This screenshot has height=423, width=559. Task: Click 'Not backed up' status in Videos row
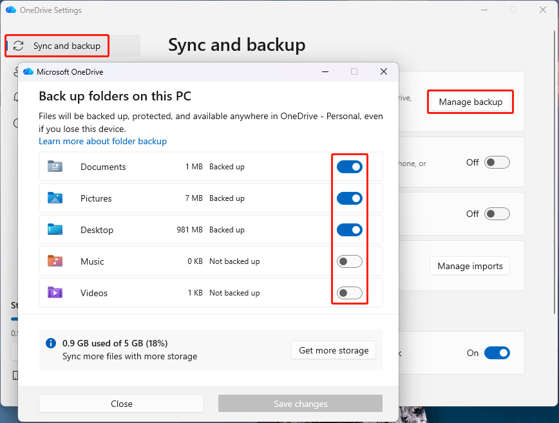coord(234,293)
